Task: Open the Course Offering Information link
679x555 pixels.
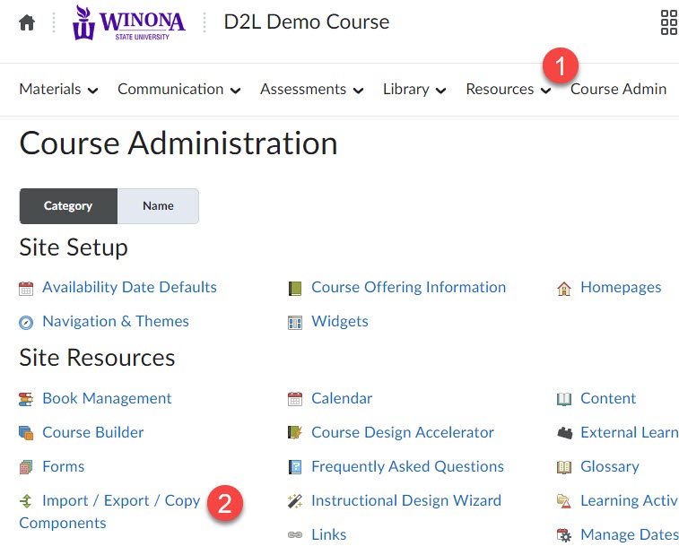Action: click(408, 287)
